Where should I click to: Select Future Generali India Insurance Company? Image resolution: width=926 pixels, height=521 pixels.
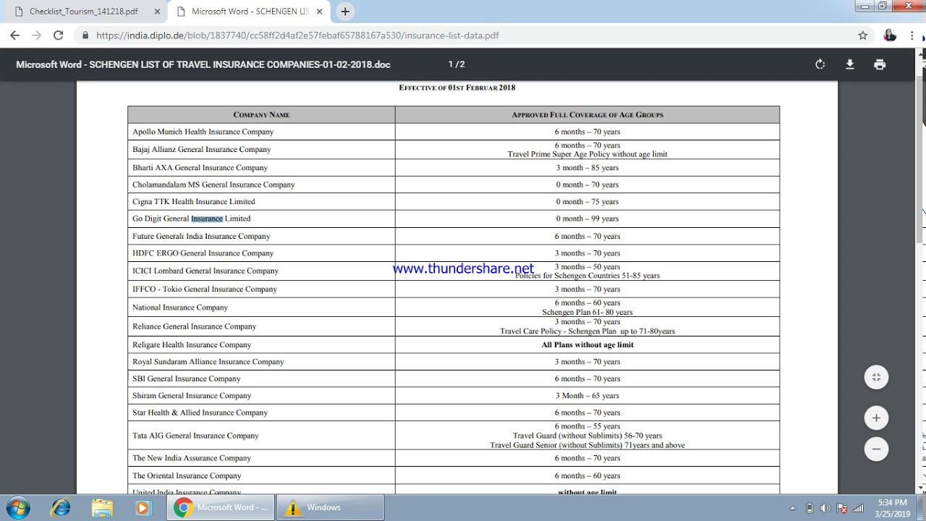[x=201, y=237]
